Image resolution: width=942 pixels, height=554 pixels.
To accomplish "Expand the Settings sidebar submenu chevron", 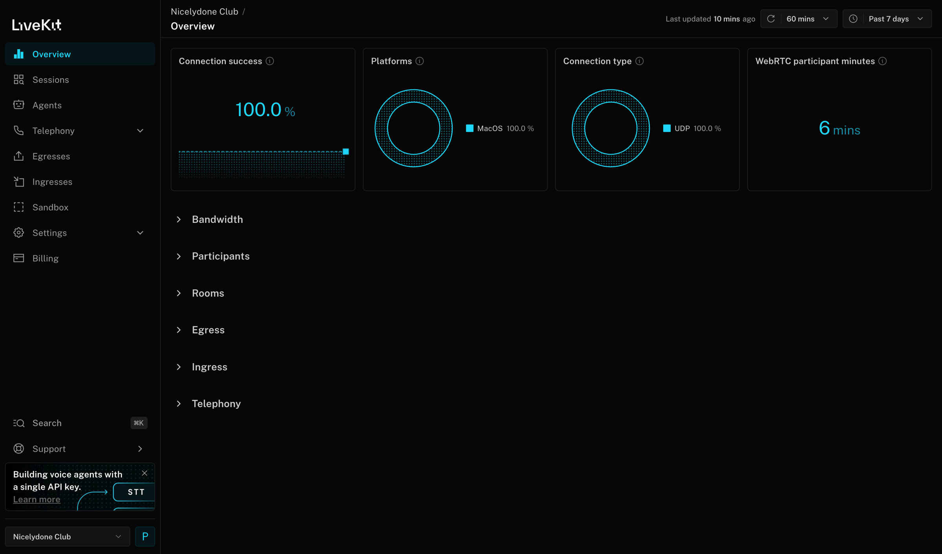I will (x=140, y=233).
